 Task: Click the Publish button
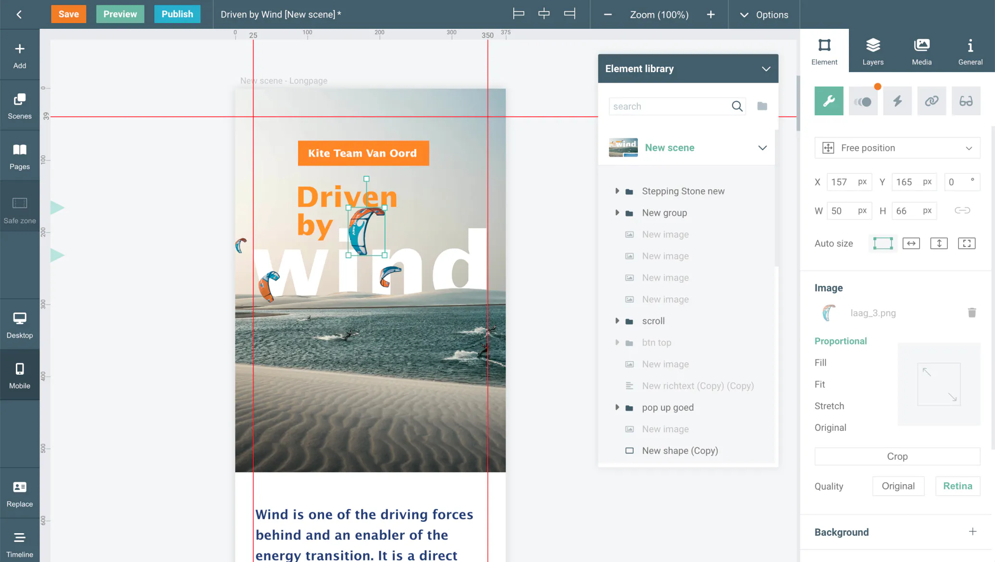pos(177,14)
